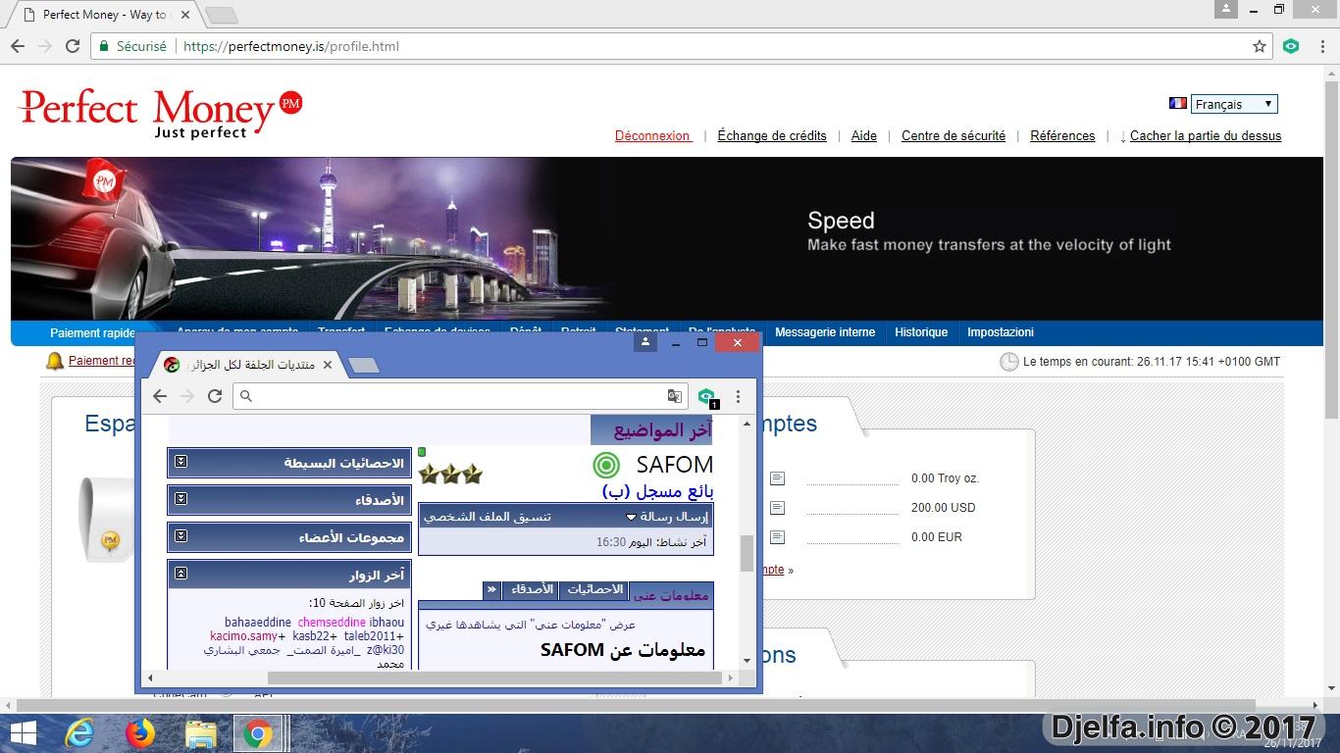Open new tab in main Chrome window
The width and height of the screenshot is (1340, 753).
[x=222, y=15]
